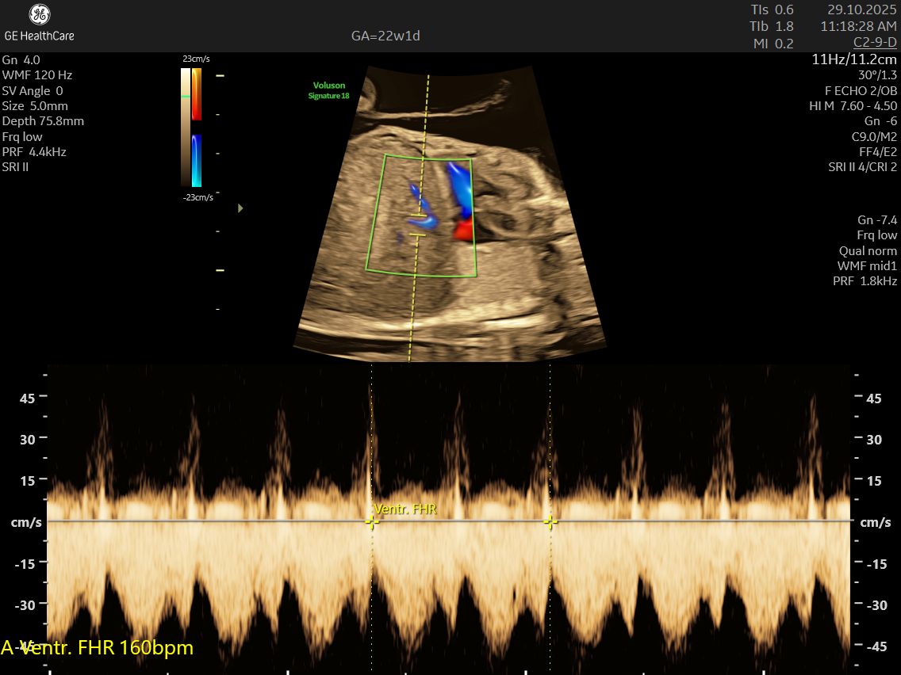Select the left Ventr. FHR caliper cross
Viewport: 901px width, 675px height.
(x=370, y=521)
